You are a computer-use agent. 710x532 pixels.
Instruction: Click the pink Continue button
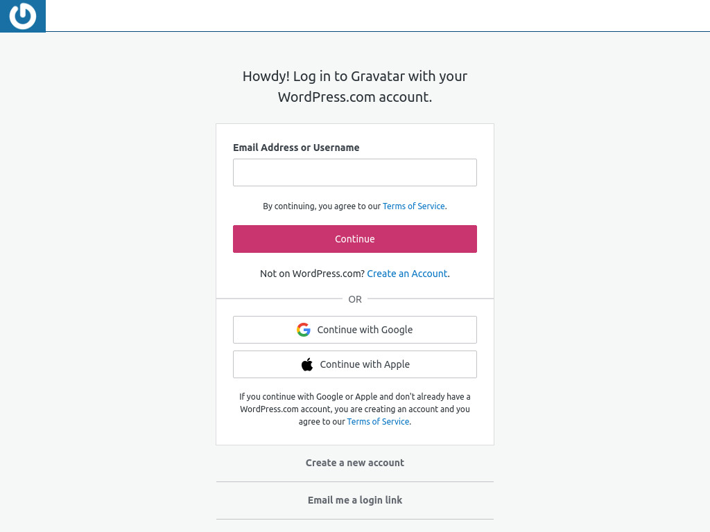[x=354, y=239]
